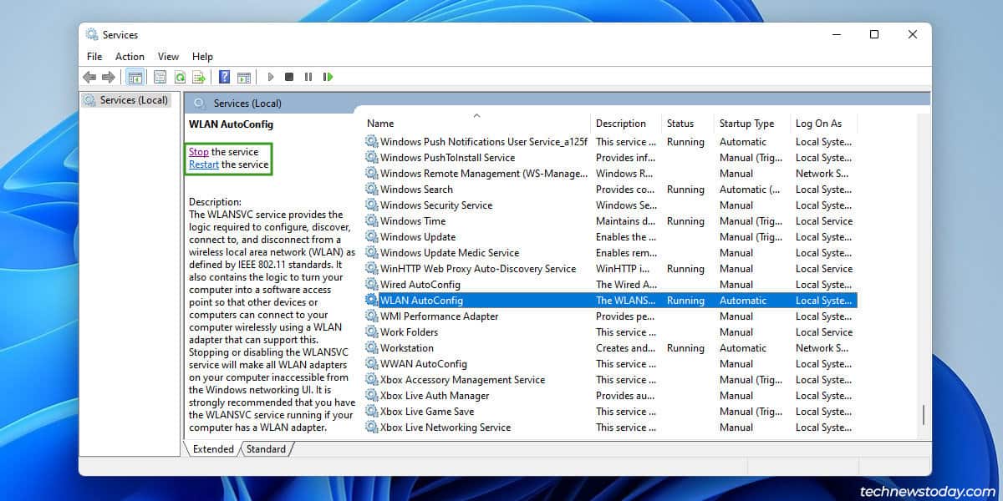
Task: Click the services list vertical scrollbar thumb
Action: click(924, 415)
